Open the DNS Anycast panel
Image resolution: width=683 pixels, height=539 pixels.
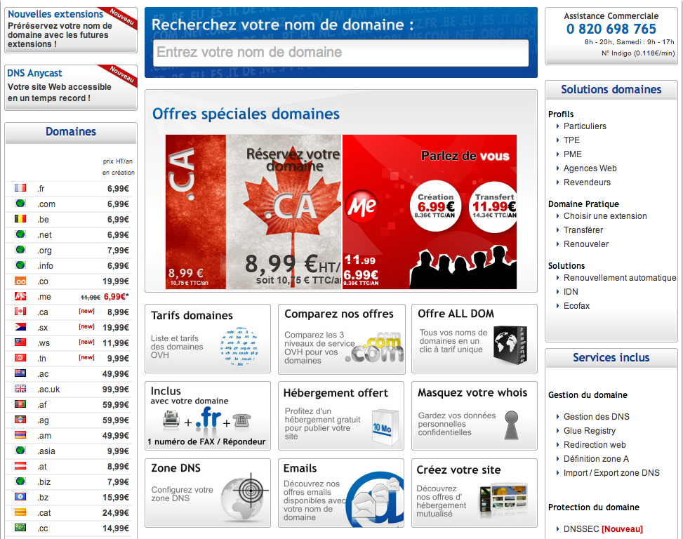71,87
